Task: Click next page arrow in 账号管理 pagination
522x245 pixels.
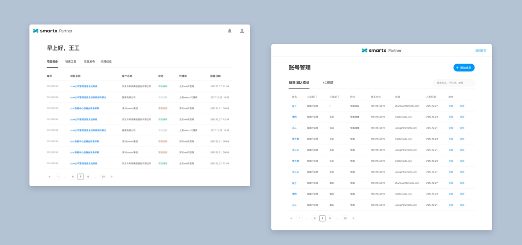Action: 354,218
